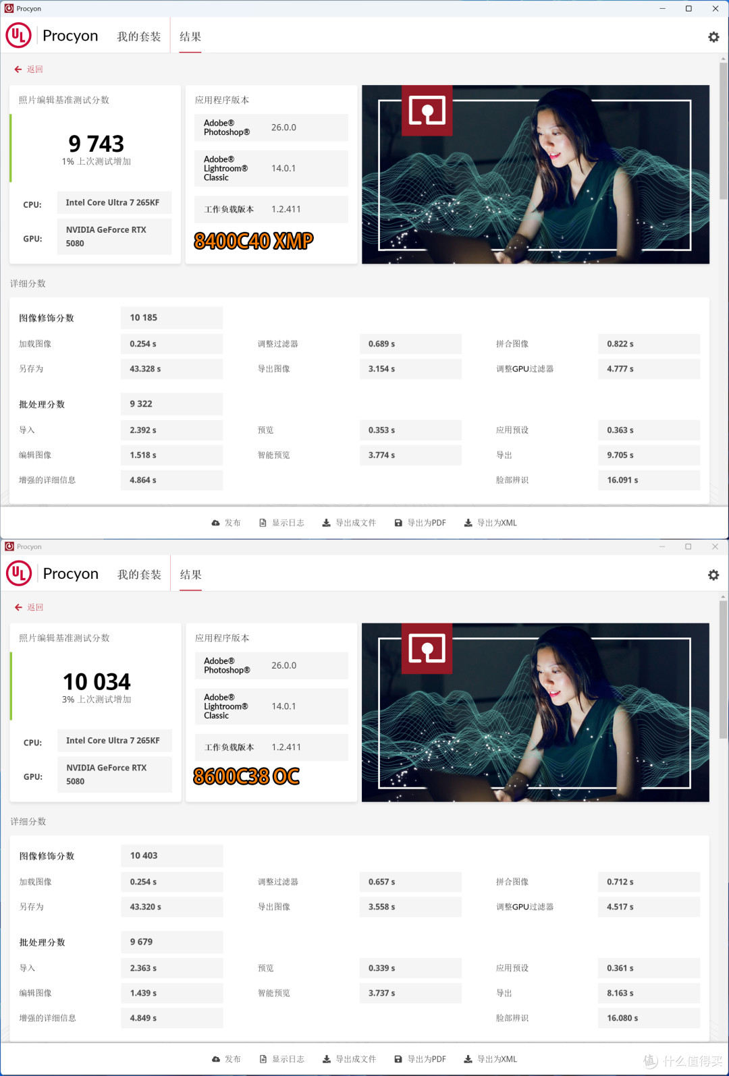Select 批处理分数 value 9 322
The width and height of the screenshot is (729, 1076).
(x=171, y=404)
